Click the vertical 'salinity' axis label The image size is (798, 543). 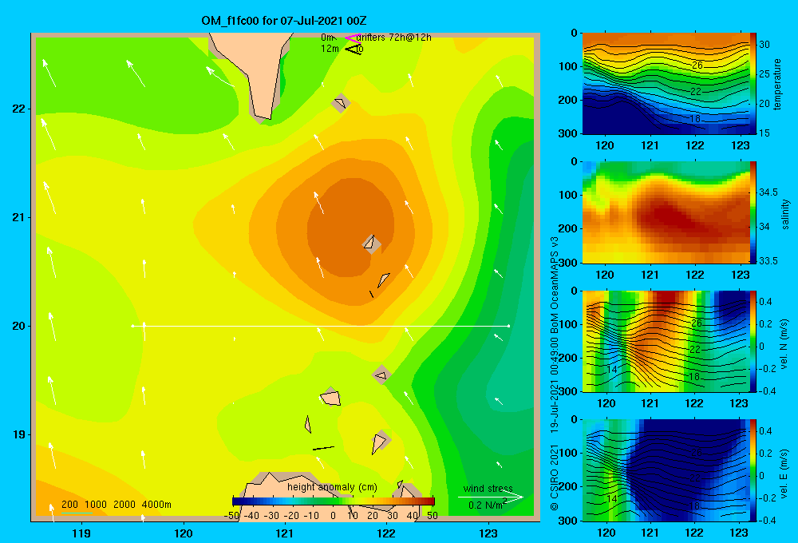coord(785,214)
